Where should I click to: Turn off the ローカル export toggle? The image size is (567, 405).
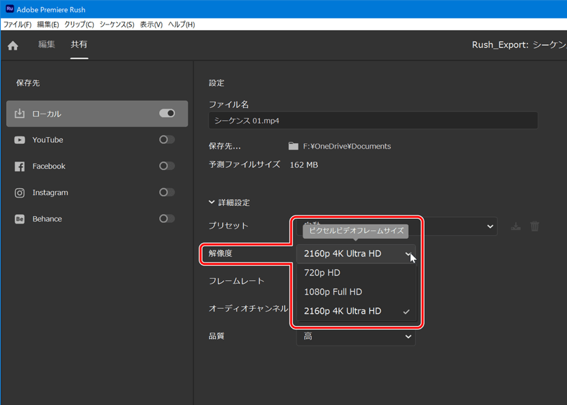[x=167, y=113]
